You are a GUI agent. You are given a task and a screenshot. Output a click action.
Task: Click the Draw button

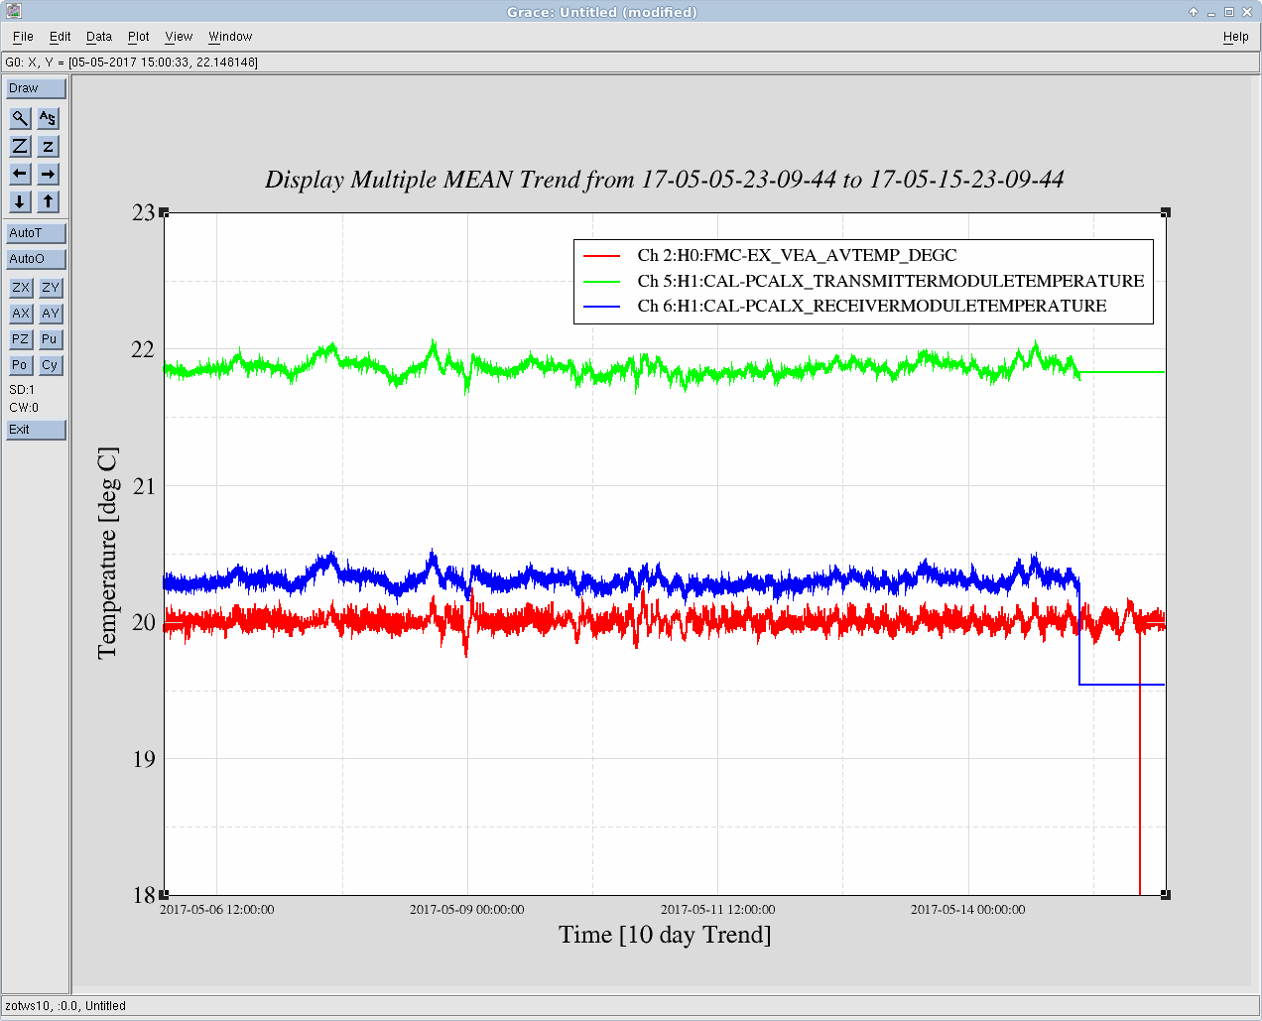(x=36, y=88)
